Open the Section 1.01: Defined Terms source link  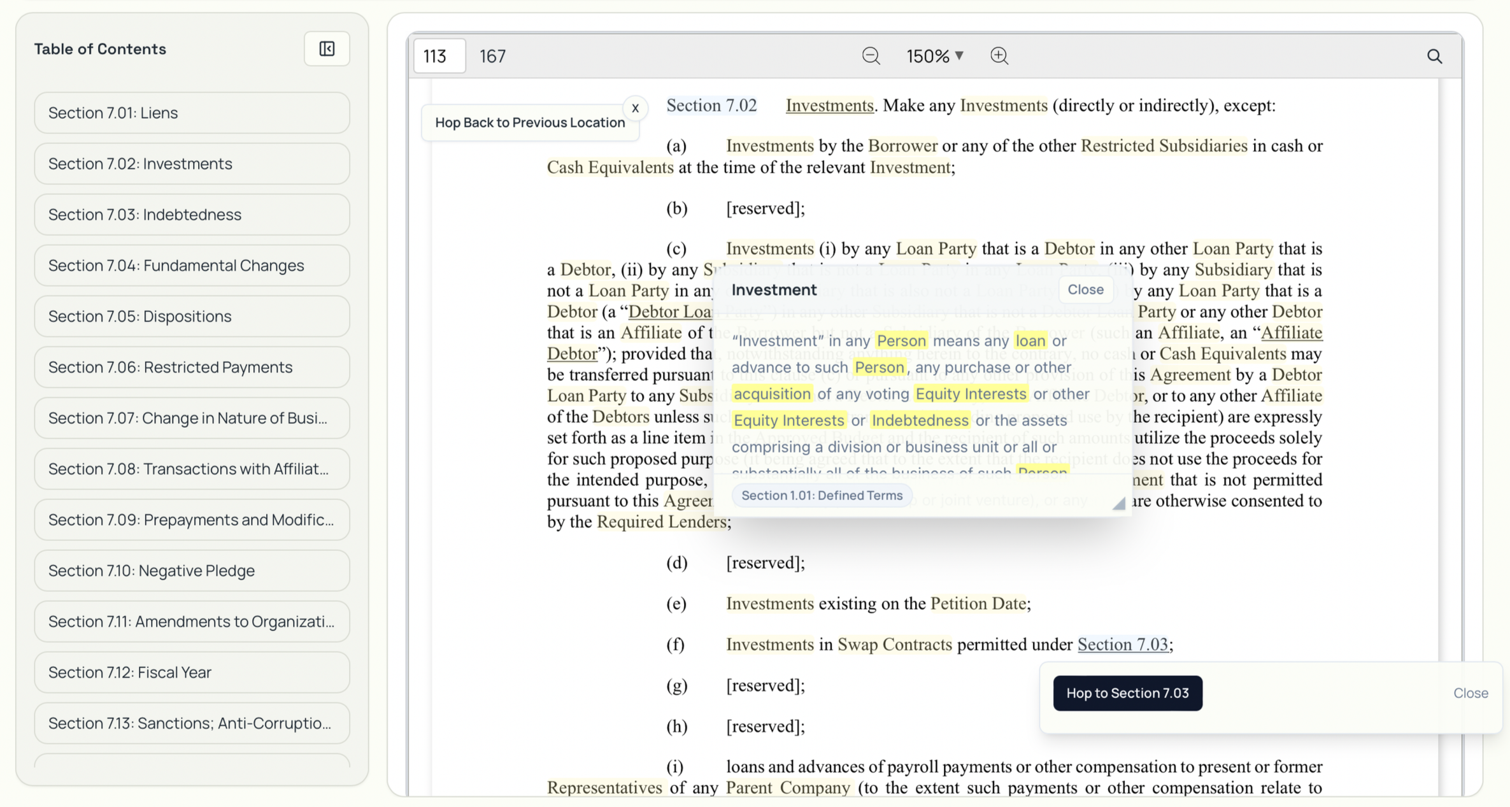[822, 495]
